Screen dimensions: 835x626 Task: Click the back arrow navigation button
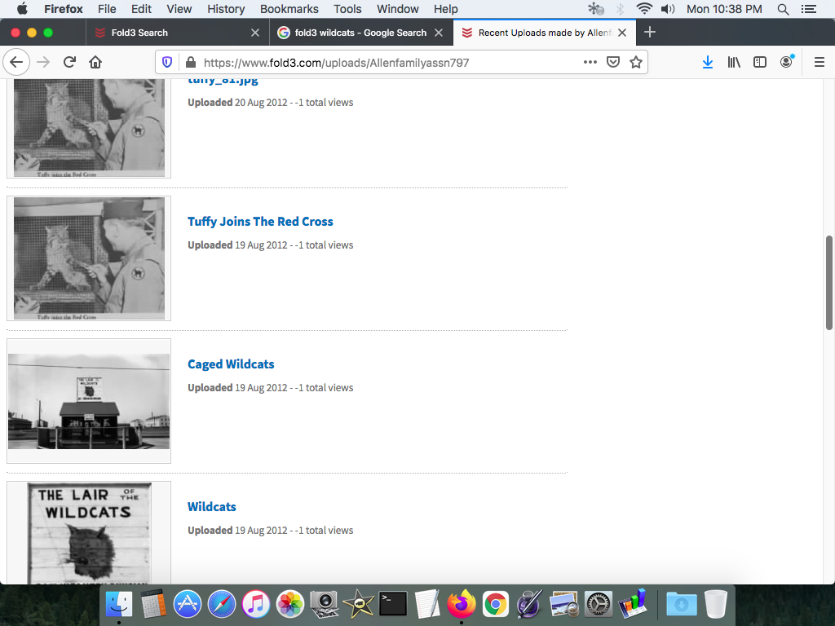click(x=16, y=62)
